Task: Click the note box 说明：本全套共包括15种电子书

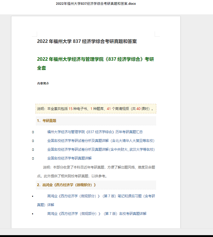Action: [x=96, y=109]
